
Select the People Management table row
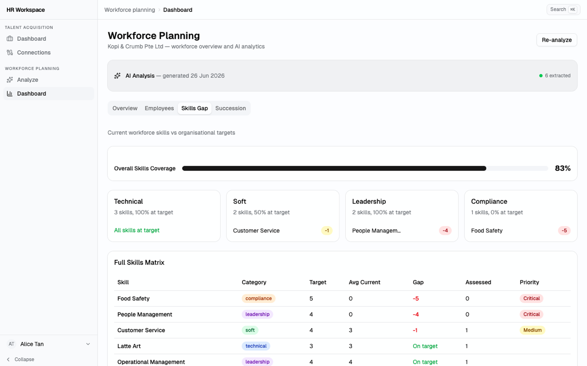[342, 314]
